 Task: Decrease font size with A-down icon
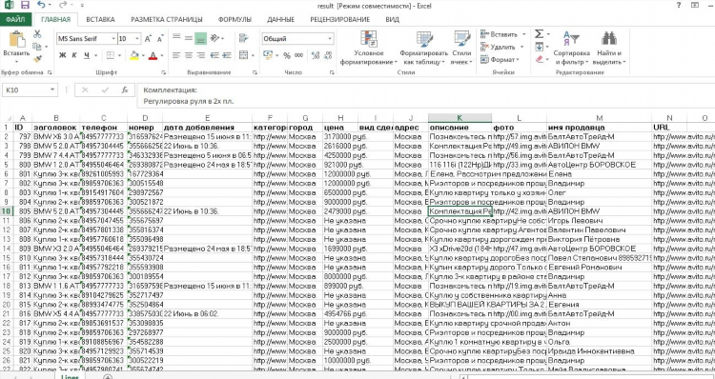160,39
